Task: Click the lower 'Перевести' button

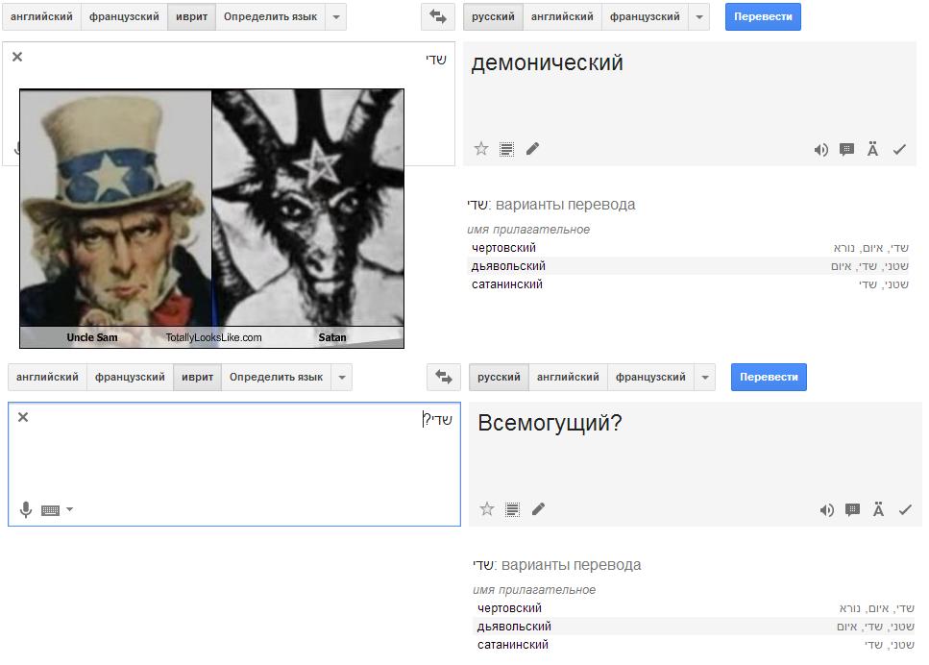Action: pos(769,377)
